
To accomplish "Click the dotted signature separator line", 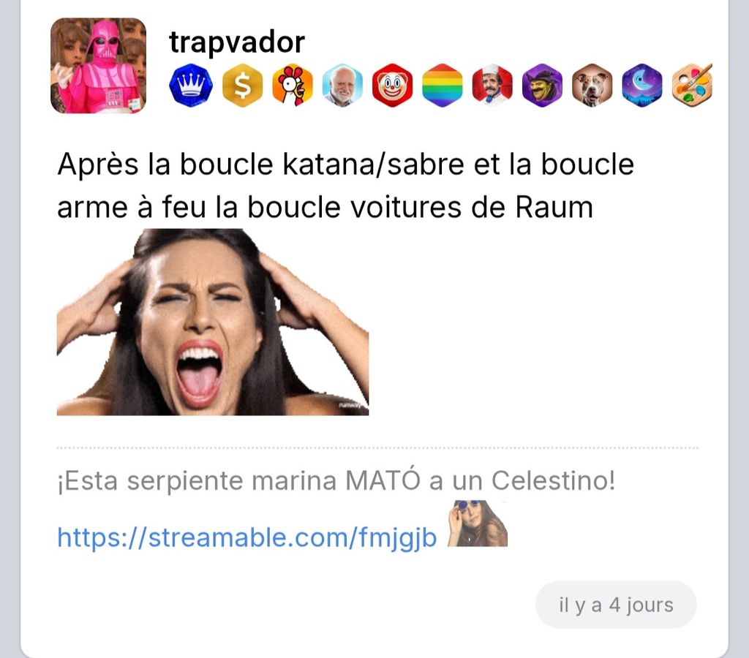I will click(x=377, y=448).
